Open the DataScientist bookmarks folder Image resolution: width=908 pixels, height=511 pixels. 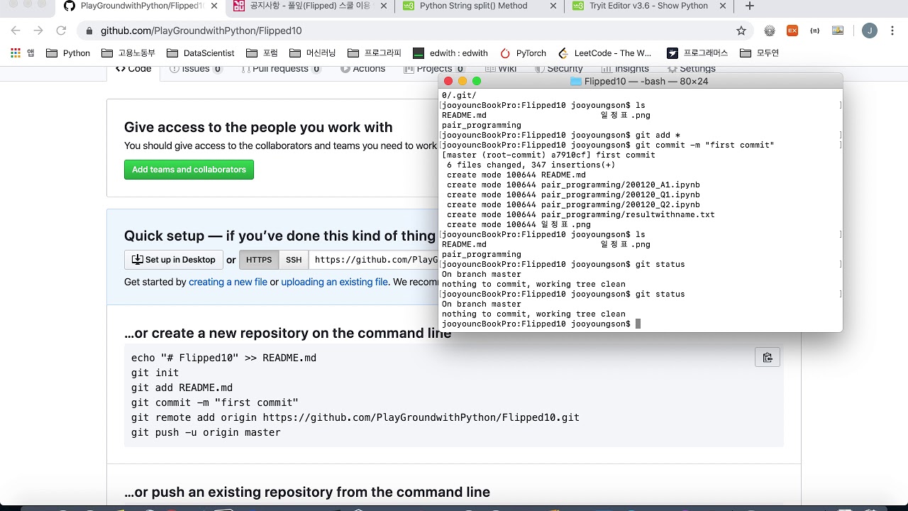201,53
